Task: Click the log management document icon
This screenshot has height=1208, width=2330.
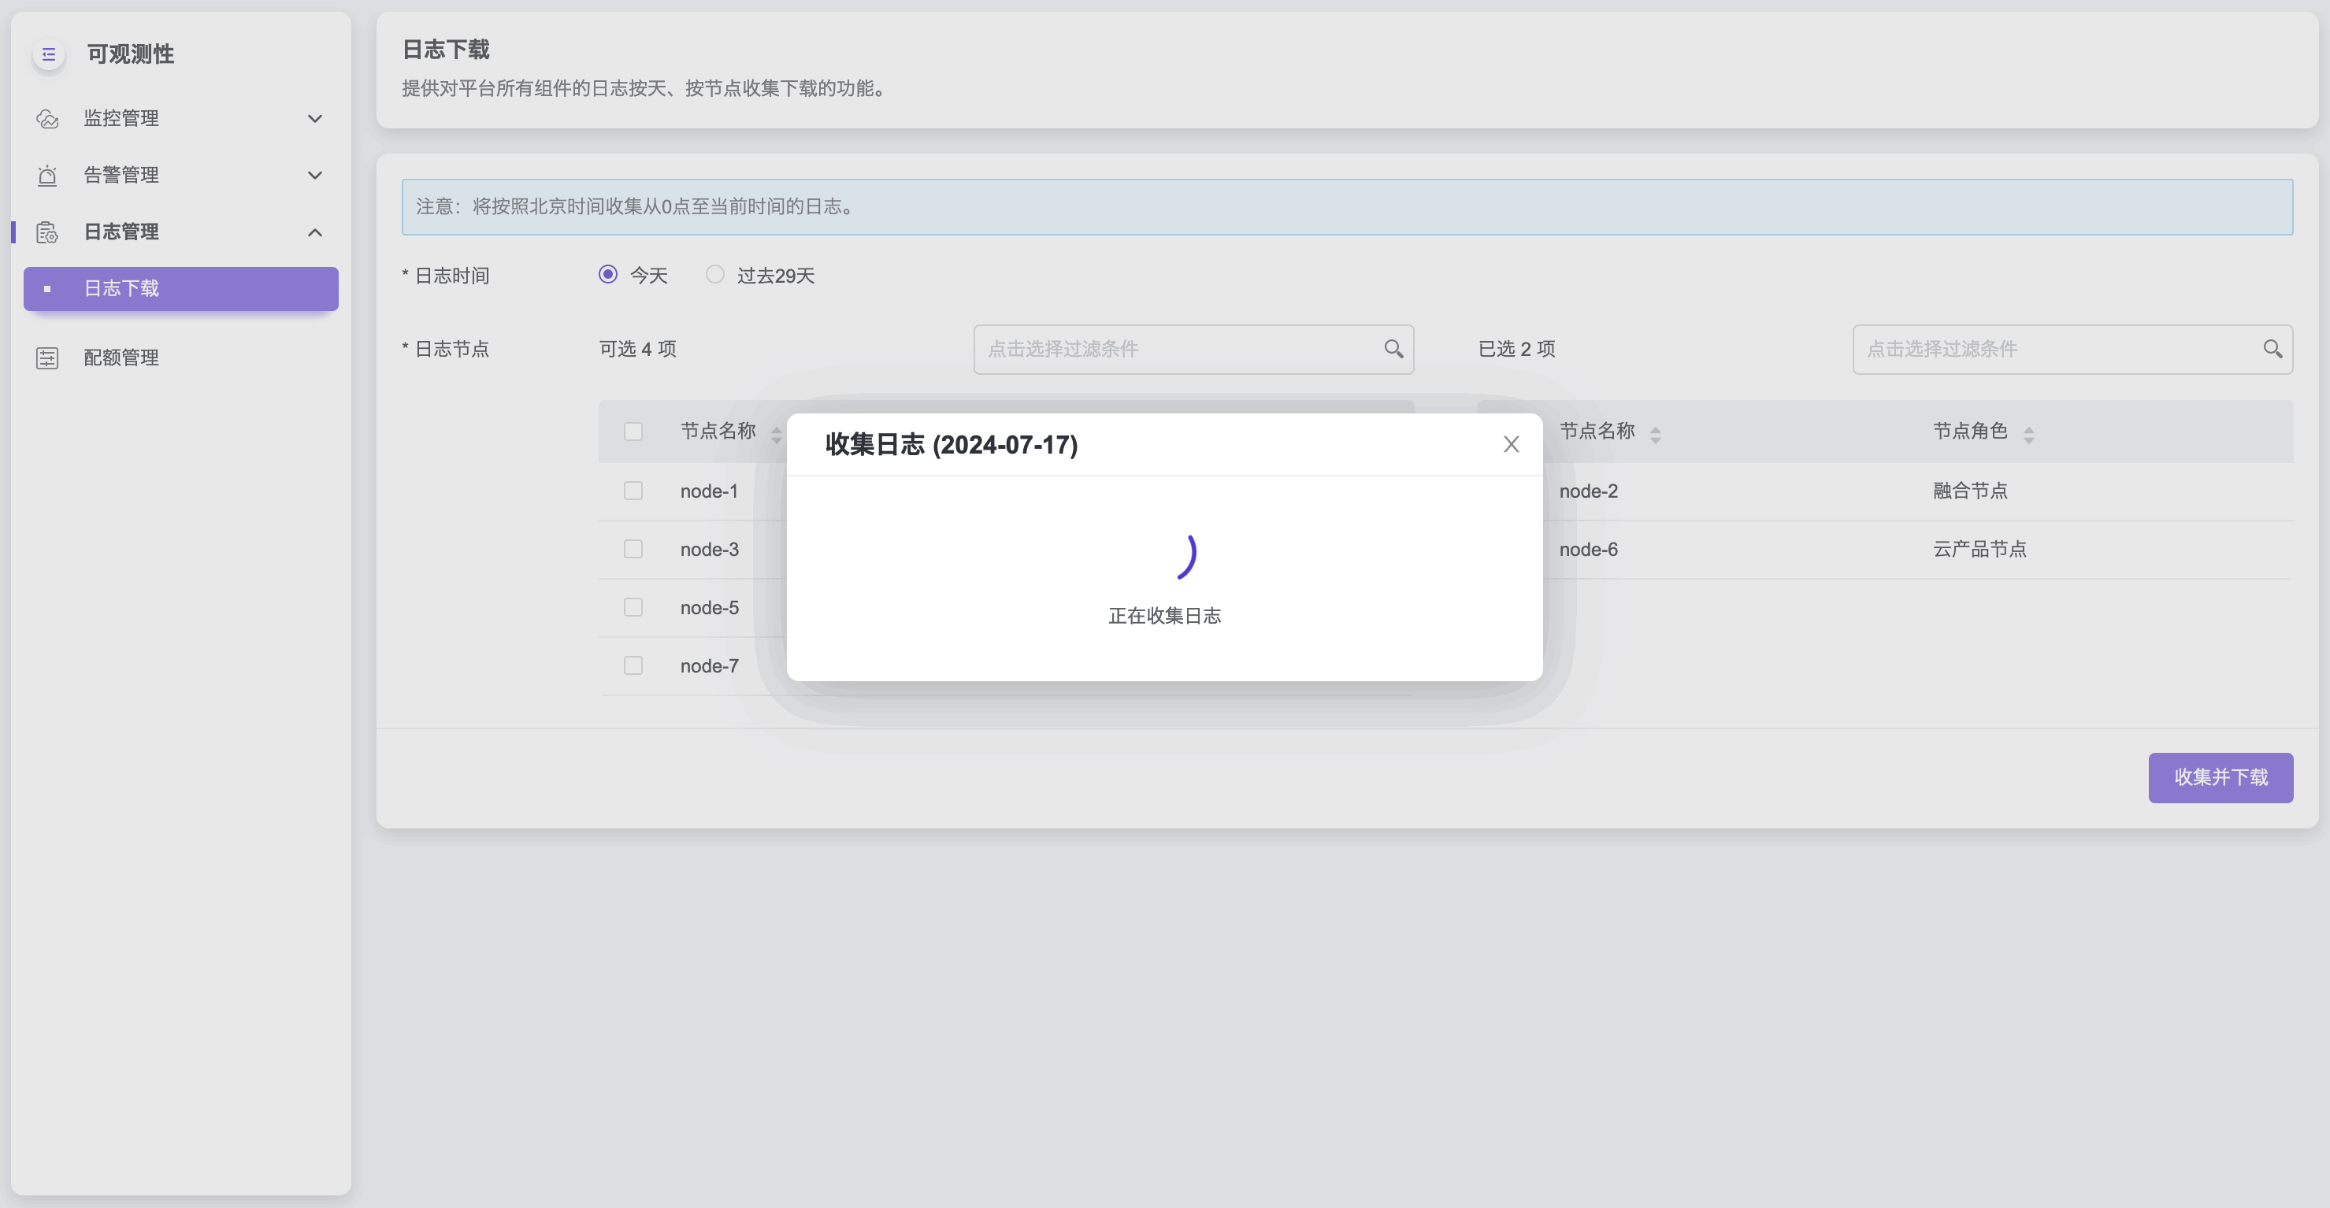Action: (x=47, y=232)
